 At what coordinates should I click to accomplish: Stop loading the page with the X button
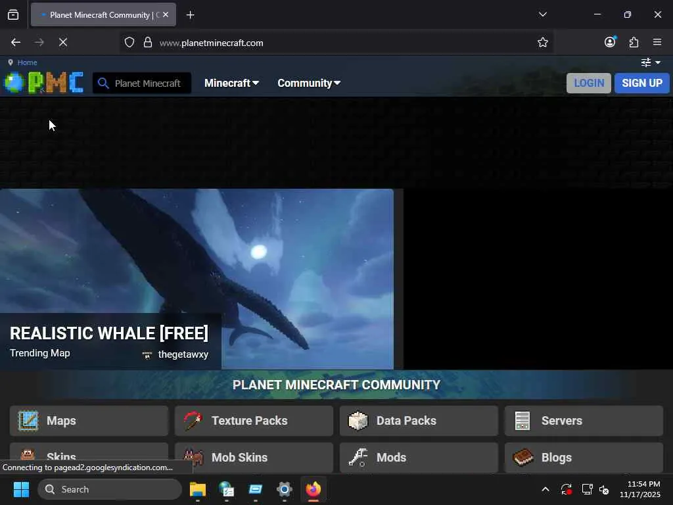(62, 42)
